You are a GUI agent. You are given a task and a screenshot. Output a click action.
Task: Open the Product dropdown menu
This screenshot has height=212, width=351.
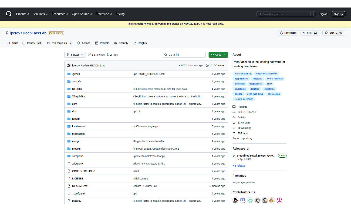point(22,14)
